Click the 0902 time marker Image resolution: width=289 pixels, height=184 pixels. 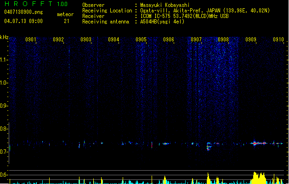tap(58, 40)
